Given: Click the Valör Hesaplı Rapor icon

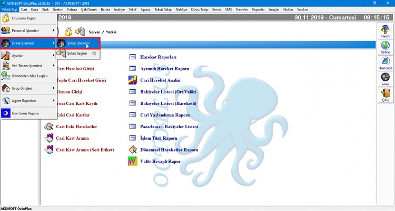Looking at the screenshot, I should [133, 161].
